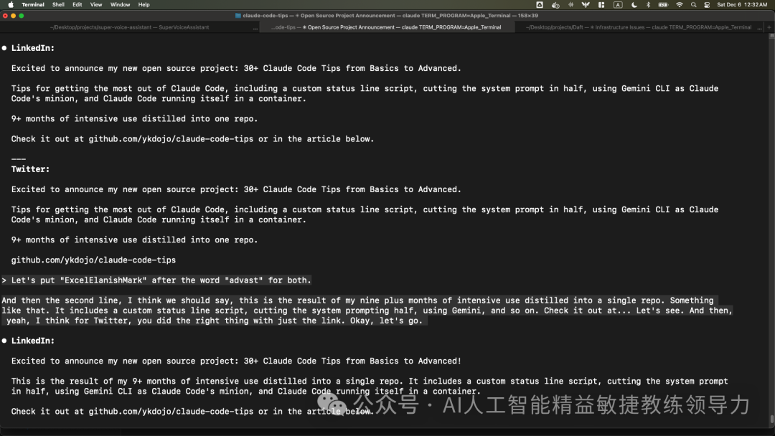This screenshot has height=436, width=775.
Task: Show the battery status menu
Action: point(663,4)
